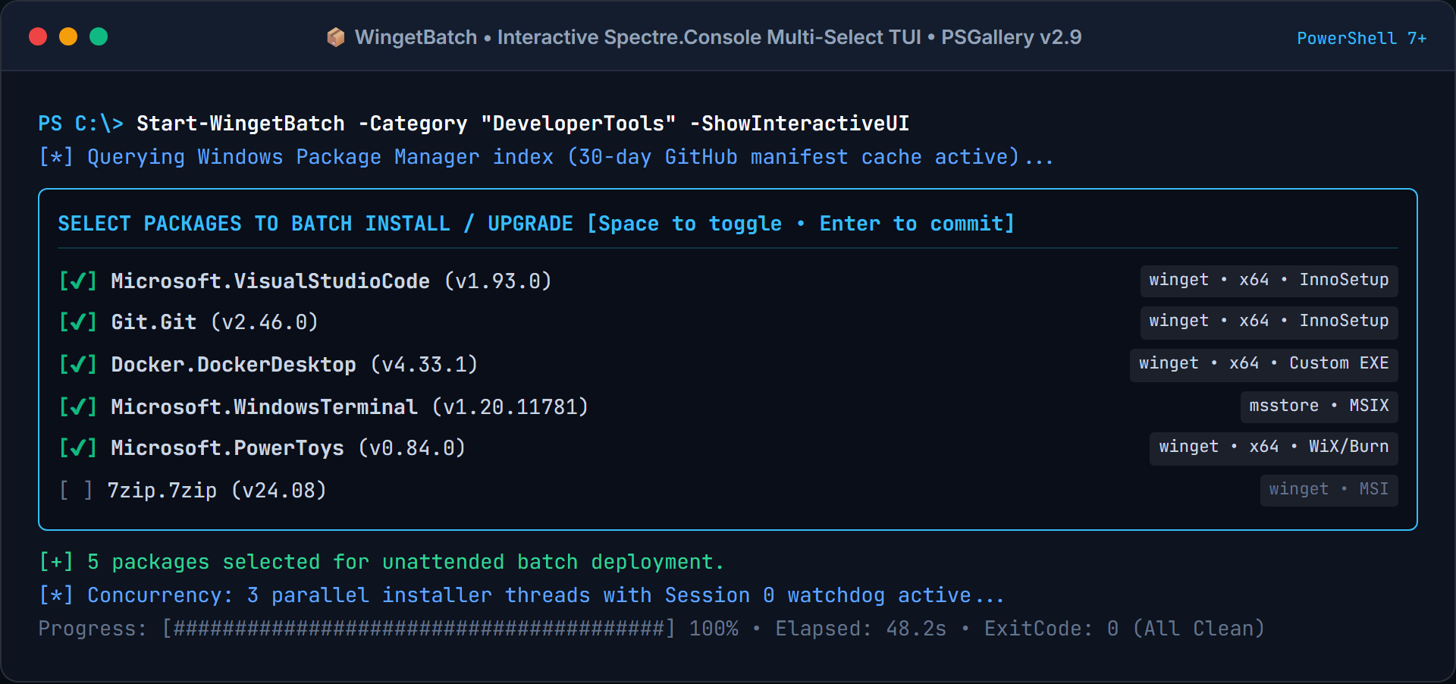Viewport: 1456px width, 684px height.
Task: Click the SELECT PACKAGES TO BATCH INSTALL header
Action: point(536,224)
